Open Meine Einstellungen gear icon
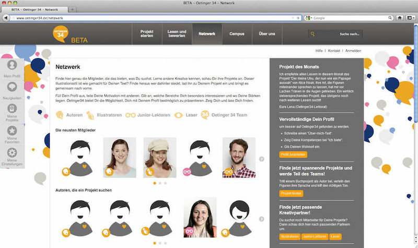 12,153
